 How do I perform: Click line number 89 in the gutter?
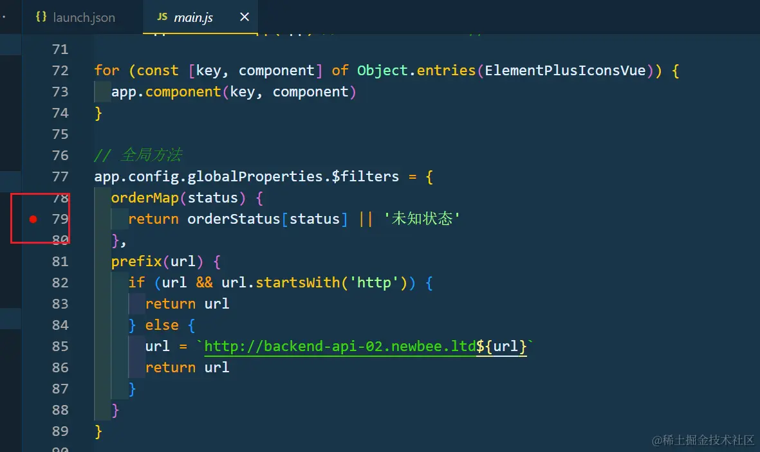coord(60,431)
